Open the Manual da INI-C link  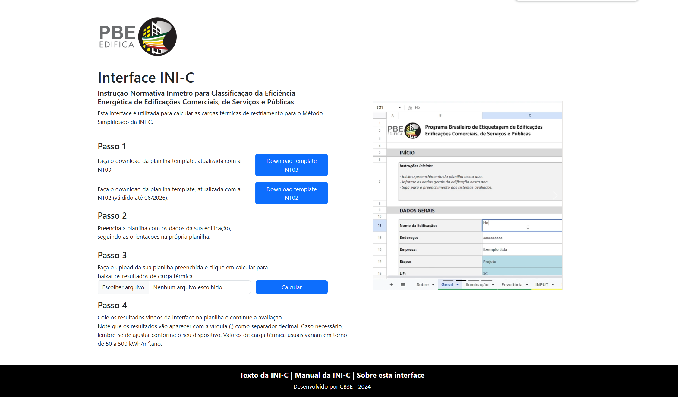pyautogui.click(x=322, y=375)
